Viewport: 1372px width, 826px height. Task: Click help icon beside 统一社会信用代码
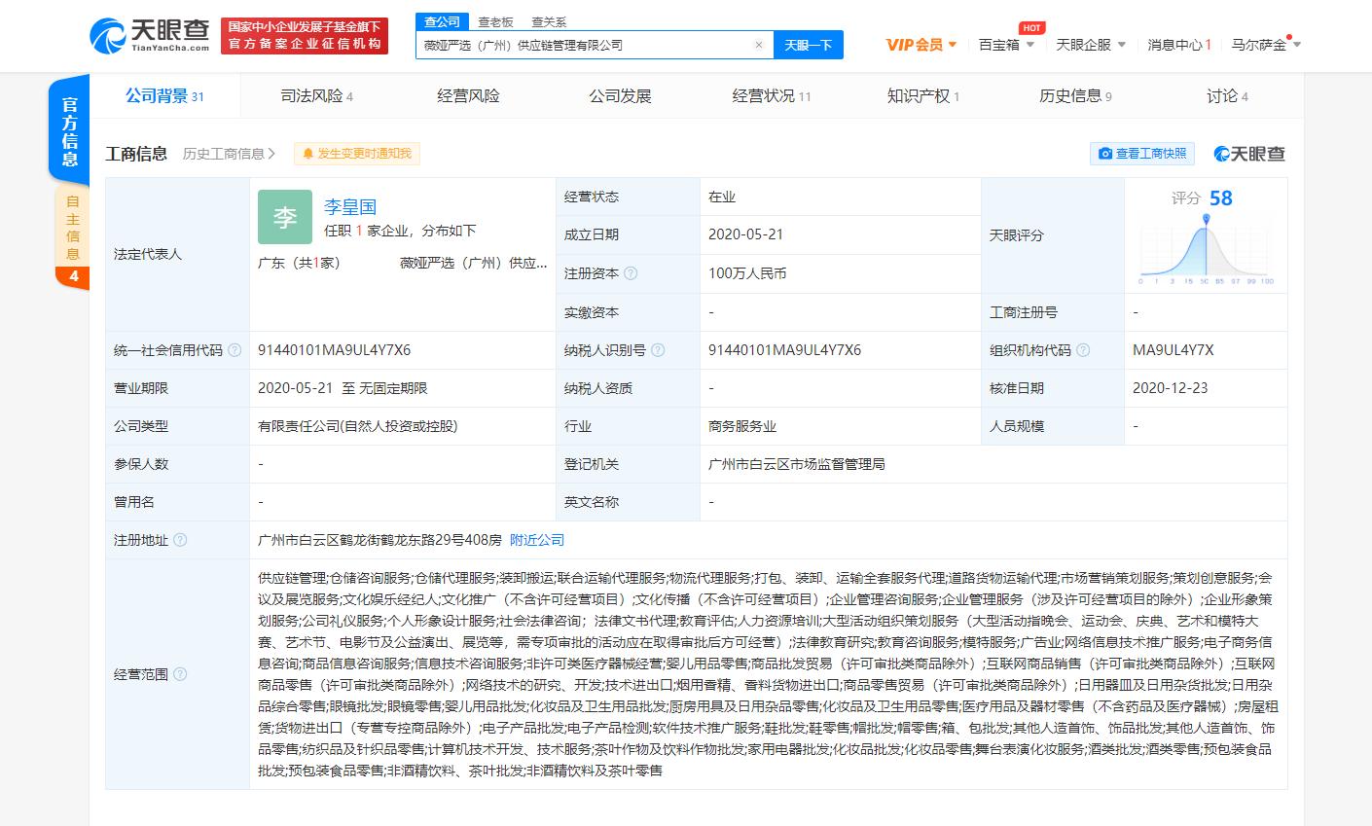pos(235,350)
